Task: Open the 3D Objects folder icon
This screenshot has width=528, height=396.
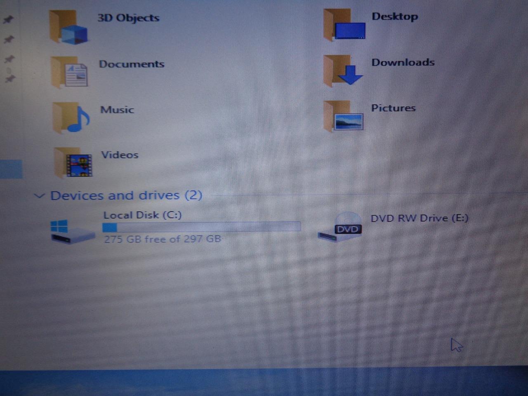Action: click(68, 27)
